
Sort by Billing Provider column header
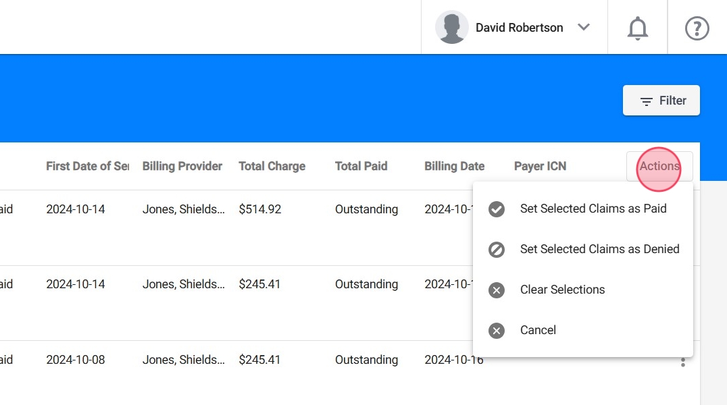182,166
